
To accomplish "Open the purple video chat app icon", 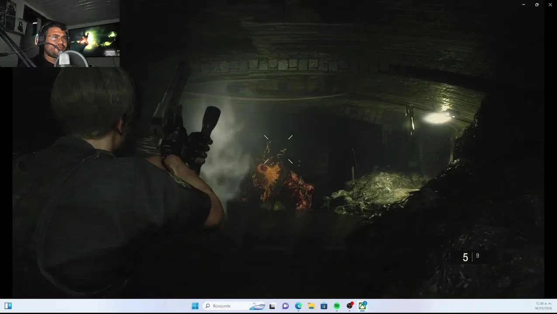I will tap(285, 306).
